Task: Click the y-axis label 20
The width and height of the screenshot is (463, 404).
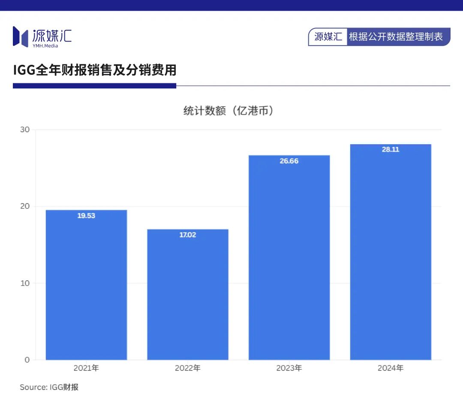Action: pyautogui.click(x=25, y=206)
